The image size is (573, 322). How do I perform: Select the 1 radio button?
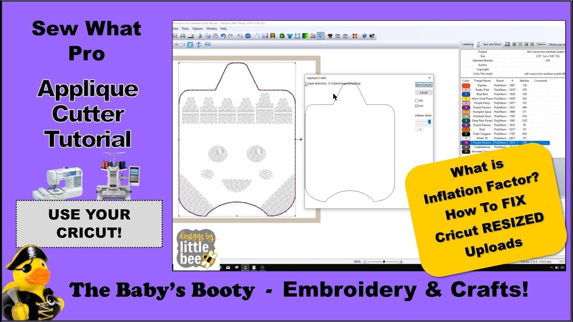pyautogui.click(x=182, y=45)
